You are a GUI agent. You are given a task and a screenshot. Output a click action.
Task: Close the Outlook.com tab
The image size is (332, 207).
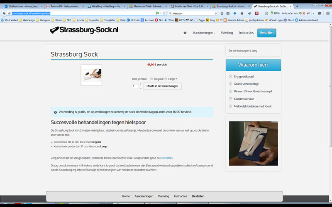click(x=41, y=6)
